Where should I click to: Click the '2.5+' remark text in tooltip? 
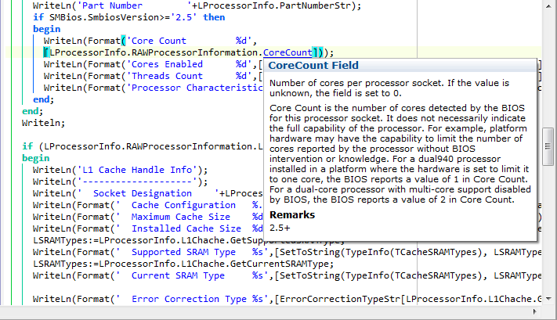point(280,227)
